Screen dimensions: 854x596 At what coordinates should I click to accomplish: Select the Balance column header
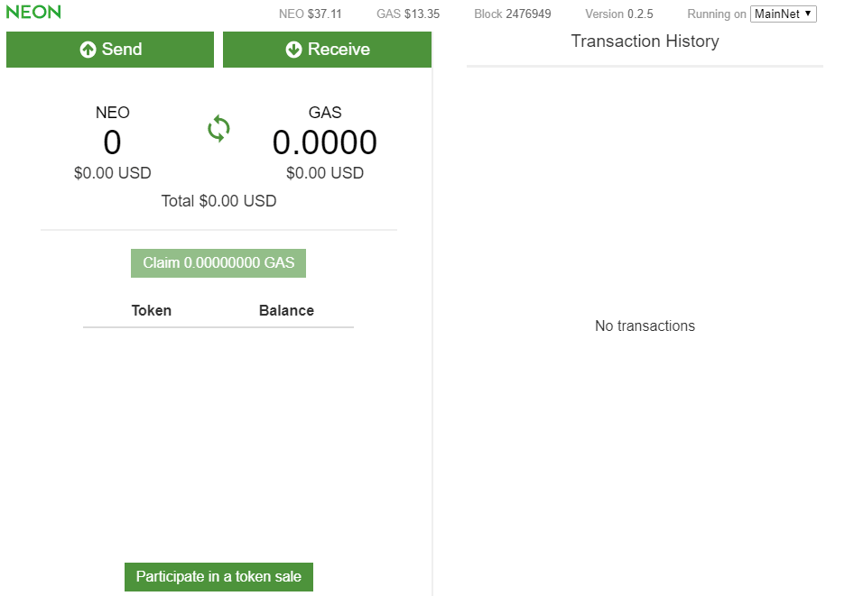coord(286,310)
